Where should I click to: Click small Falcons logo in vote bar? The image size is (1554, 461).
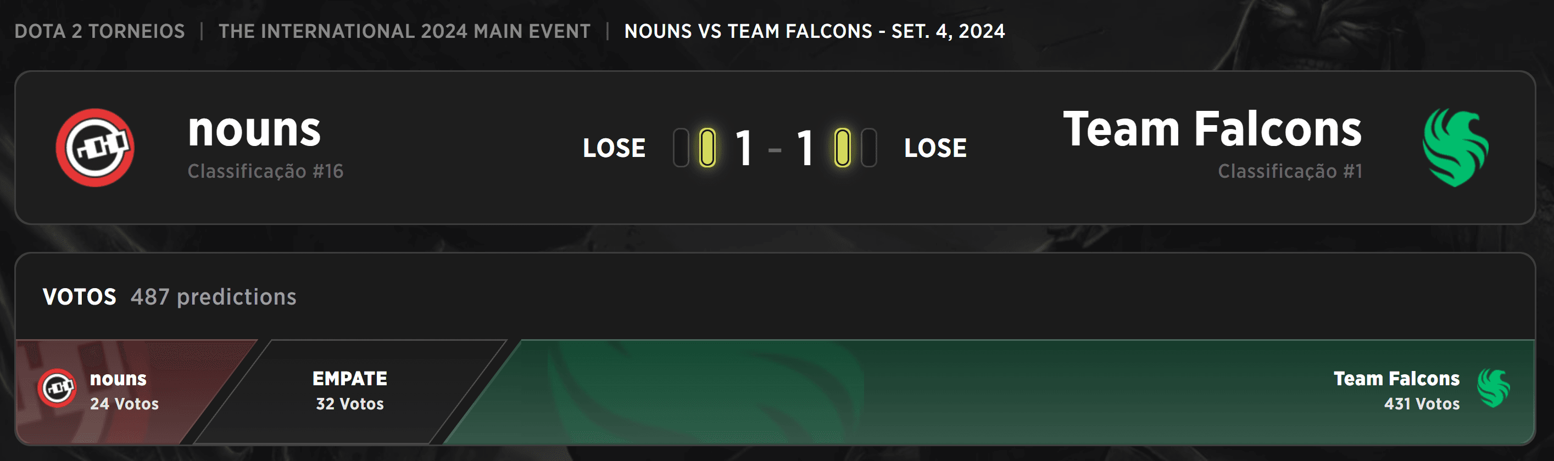pyautogui.click(x=1493, y=388)
